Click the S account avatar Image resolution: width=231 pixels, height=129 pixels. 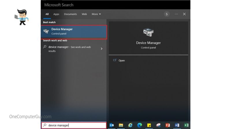tap(167, 14)
